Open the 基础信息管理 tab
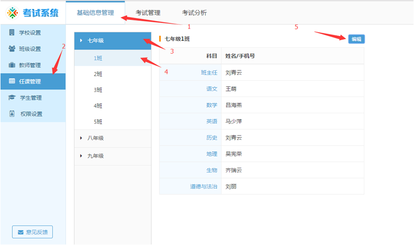 (x=95, y=13)
